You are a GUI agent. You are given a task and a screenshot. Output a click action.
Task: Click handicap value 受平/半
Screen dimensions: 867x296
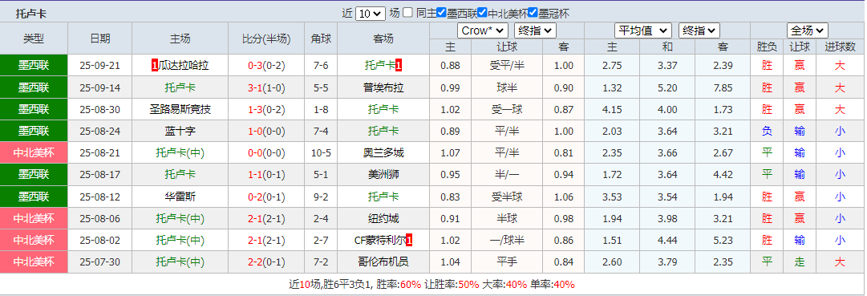[507, 66]
